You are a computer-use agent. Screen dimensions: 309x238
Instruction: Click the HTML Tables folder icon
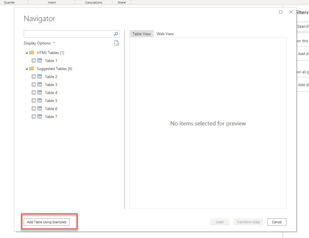(31, 52)
